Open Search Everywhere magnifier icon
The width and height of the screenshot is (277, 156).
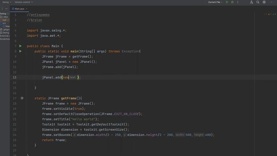coord(258,2)
